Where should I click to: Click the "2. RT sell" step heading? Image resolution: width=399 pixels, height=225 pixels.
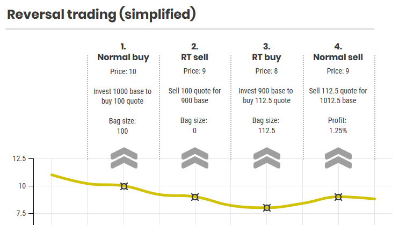point(195,52)
